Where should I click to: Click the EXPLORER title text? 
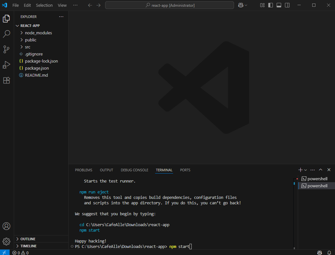(29, 17)
